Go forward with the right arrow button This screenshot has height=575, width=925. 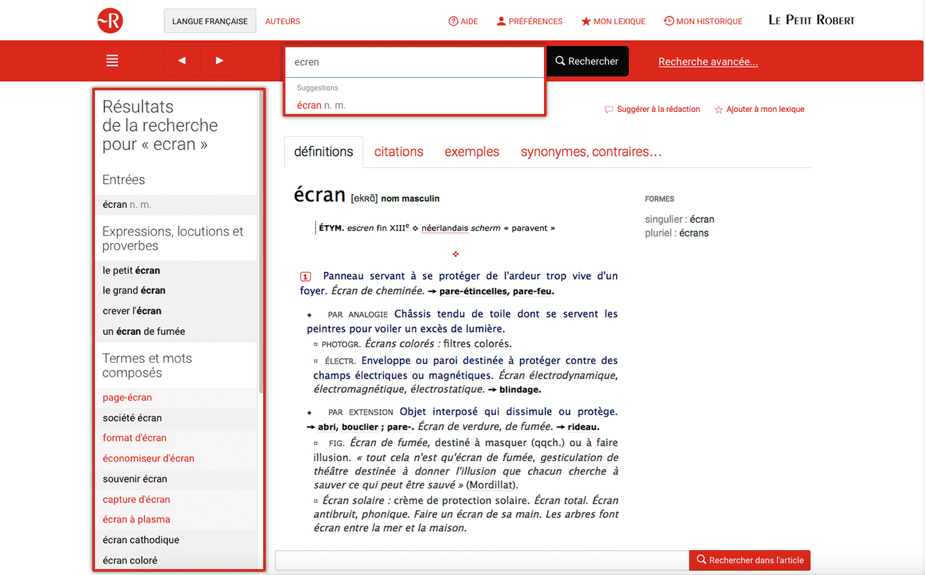[x=219, y=60]
